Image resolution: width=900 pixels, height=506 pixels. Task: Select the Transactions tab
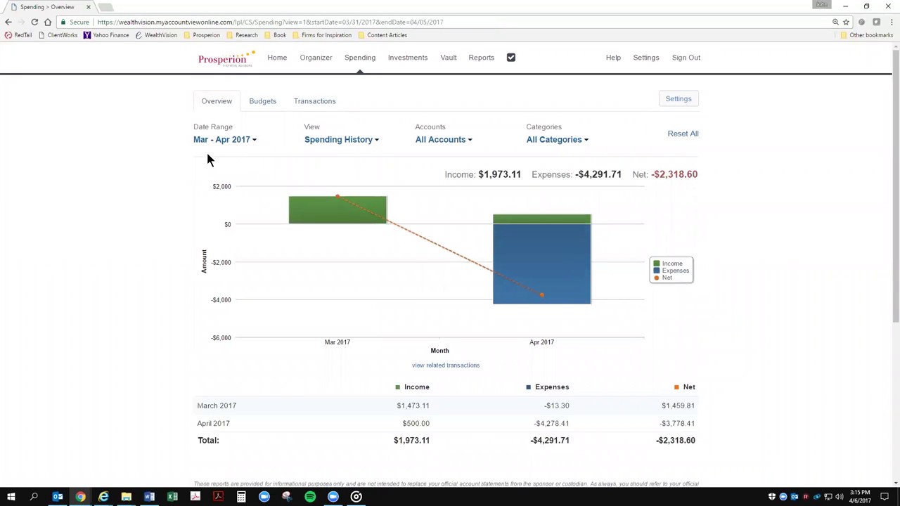tap(314, 100)
